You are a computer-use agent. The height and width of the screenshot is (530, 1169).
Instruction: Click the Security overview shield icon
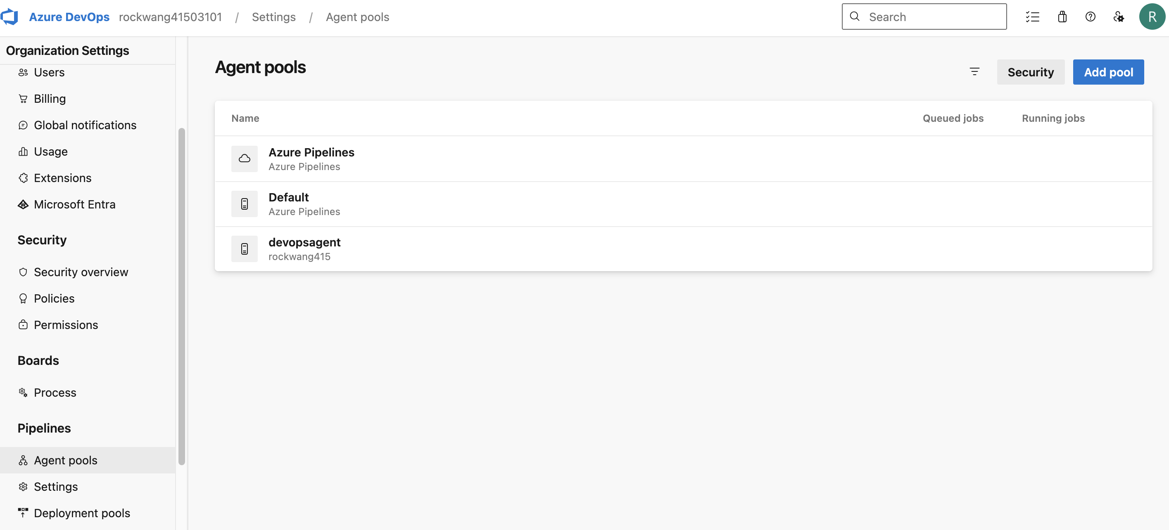click(x=23, y=272)
